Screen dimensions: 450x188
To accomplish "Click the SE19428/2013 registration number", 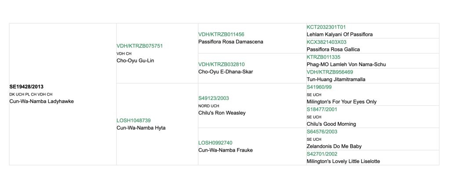I will pos(26,87).
